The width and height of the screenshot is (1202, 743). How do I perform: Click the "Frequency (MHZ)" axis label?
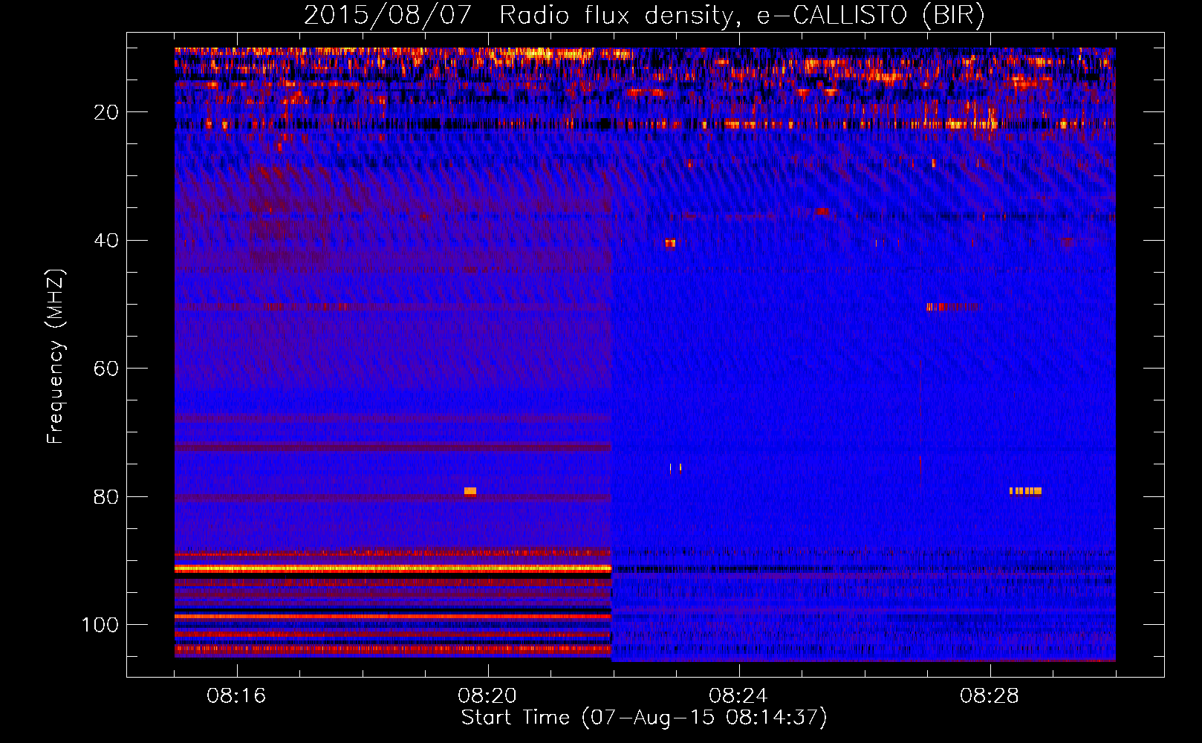click(56, 357)
